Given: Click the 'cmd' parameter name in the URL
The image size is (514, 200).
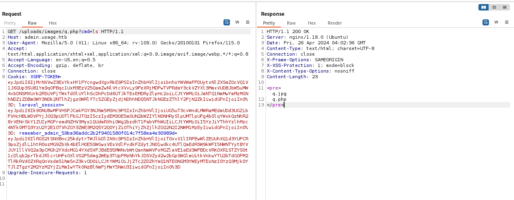Looking at the screenshot, I should click(86, 31).
